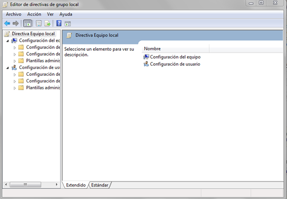Image resolution: width=287 pixels, height=199 pixels.
Task: Go back with the blue left arrow
Action: pyautogui.click(x=7, y=23)
